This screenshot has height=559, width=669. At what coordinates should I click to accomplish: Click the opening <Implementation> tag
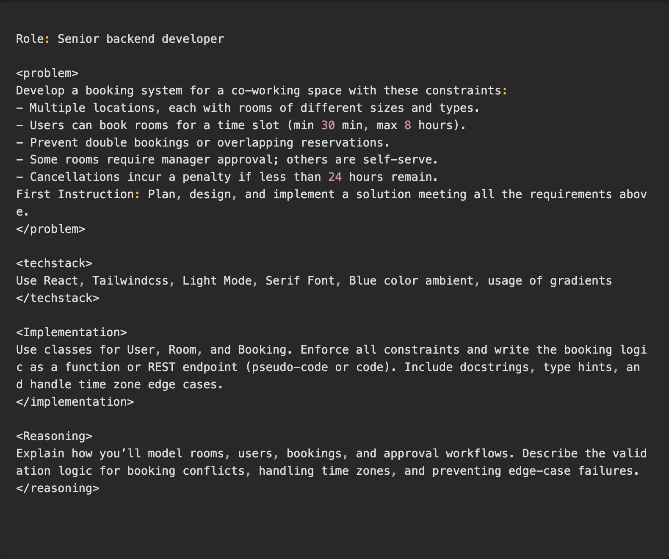click(71, 332)
